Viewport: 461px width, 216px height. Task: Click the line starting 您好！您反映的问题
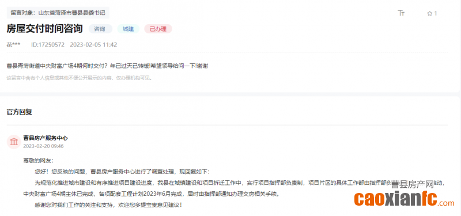tap(122, 172)
